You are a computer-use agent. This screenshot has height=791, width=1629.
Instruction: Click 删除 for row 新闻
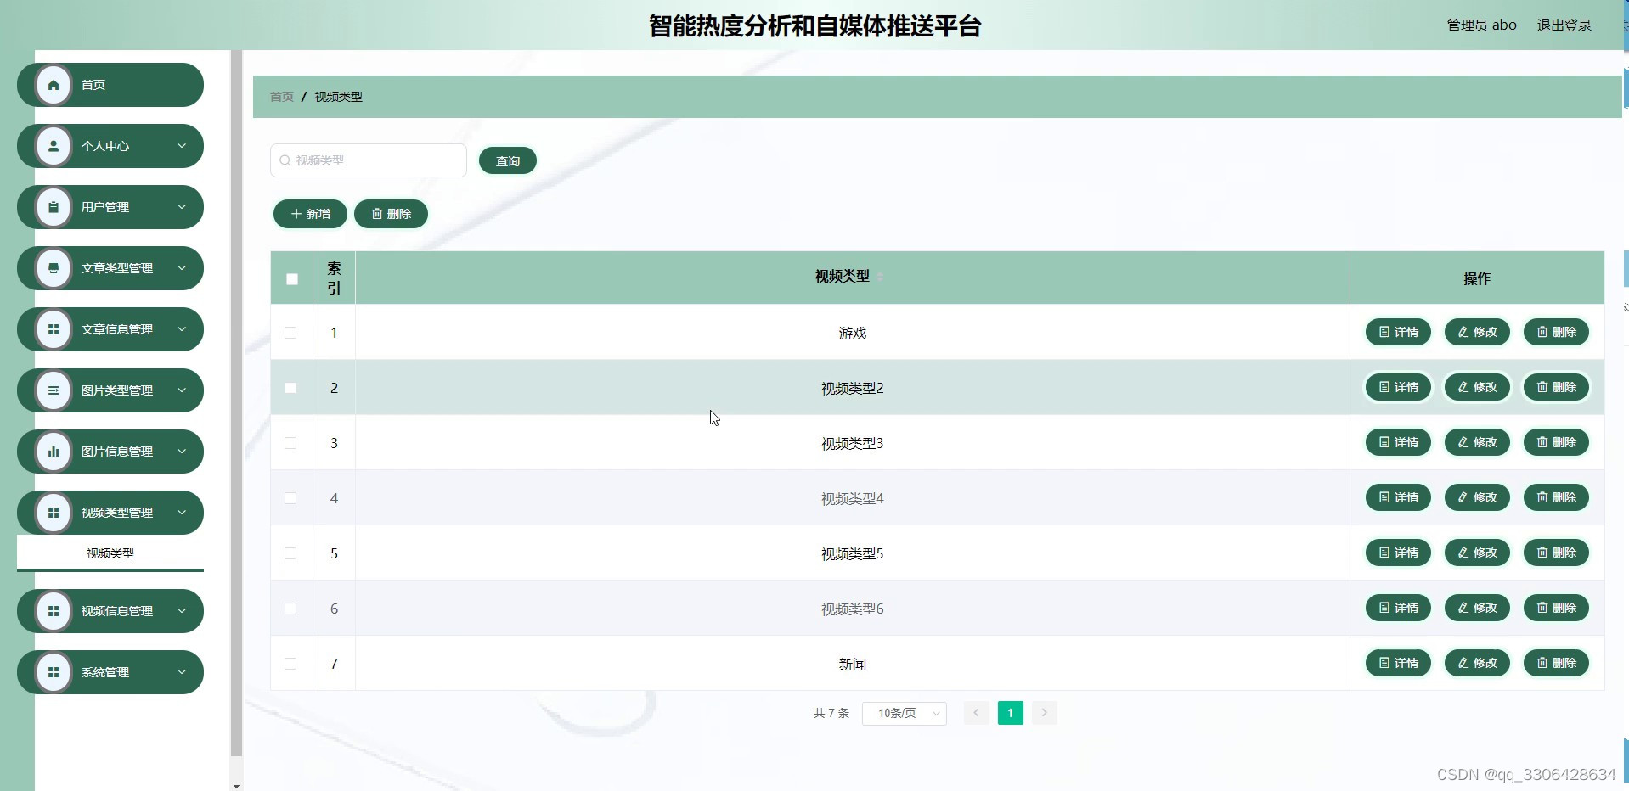[x=1557, y=663]
